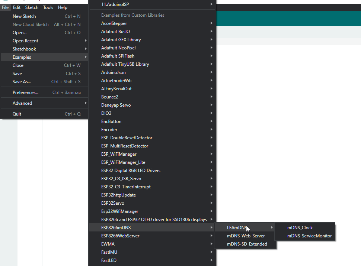This screenshot has height=266, width=361.
Task: Choose Open... in the File menu
Action: 44,33
